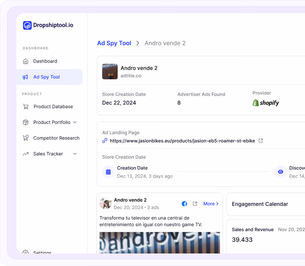This screenshot has height=266, width=305.
Task: Click the Sales Tracker trend icon
Action: coord(25,154)
